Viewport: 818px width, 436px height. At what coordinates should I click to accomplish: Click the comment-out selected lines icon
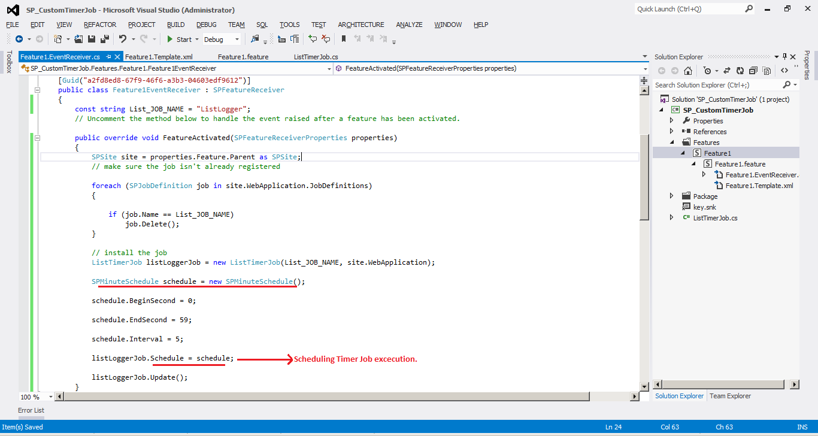[313, 39]
